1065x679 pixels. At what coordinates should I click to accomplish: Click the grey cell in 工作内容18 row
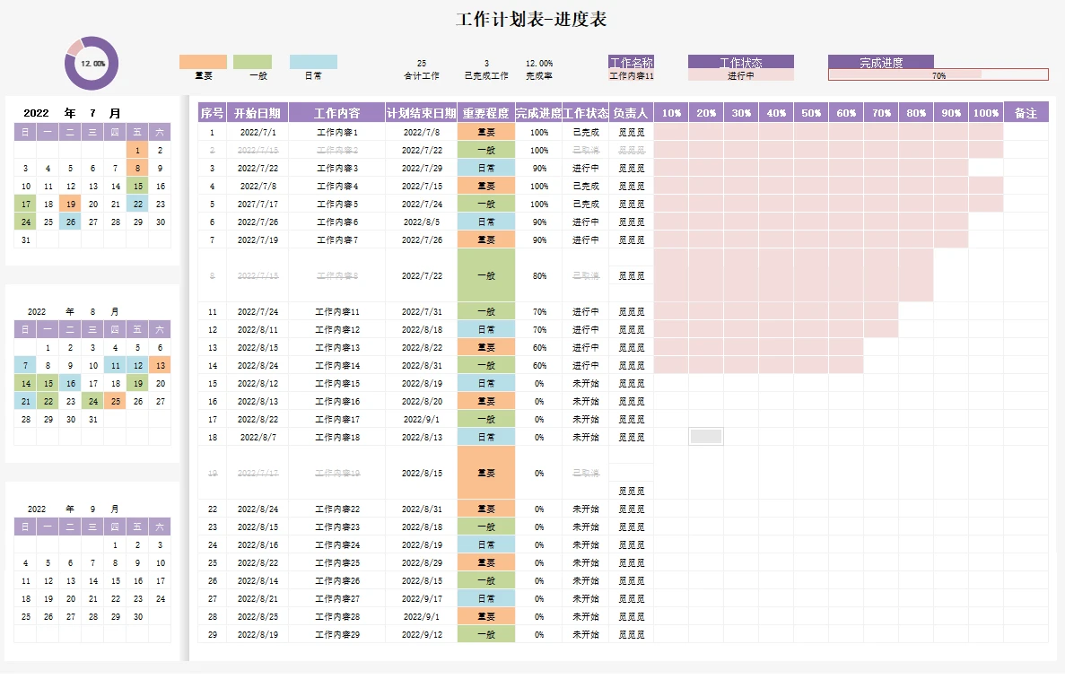click(x=706, y=438)
